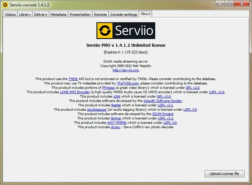Click the dcraw link

(116, 127)
